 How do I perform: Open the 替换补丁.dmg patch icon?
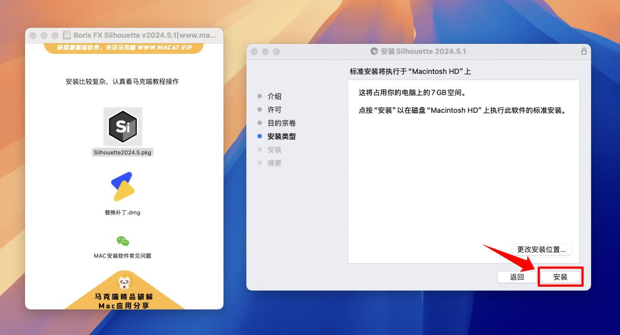123,186
